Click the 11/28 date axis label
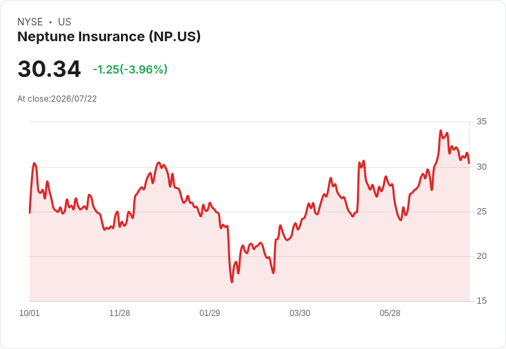Viewport: 506px width, 349px height. point(120,313)
